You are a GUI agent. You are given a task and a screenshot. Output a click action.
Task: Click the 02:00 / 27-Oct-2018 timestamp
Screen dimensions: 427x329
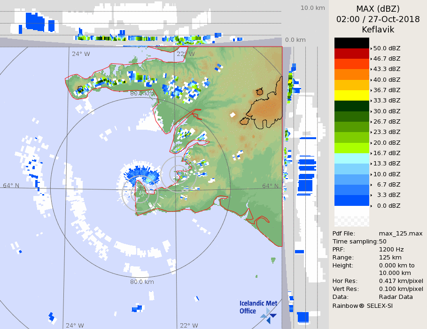tap(378, 19)
